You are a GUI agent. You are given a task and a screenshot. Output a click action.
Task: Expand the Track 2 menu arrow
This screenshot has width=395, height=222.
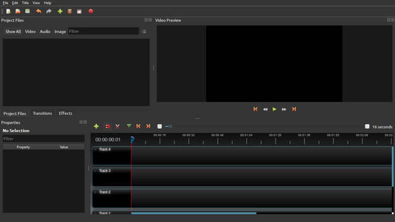tap(95, 192)
